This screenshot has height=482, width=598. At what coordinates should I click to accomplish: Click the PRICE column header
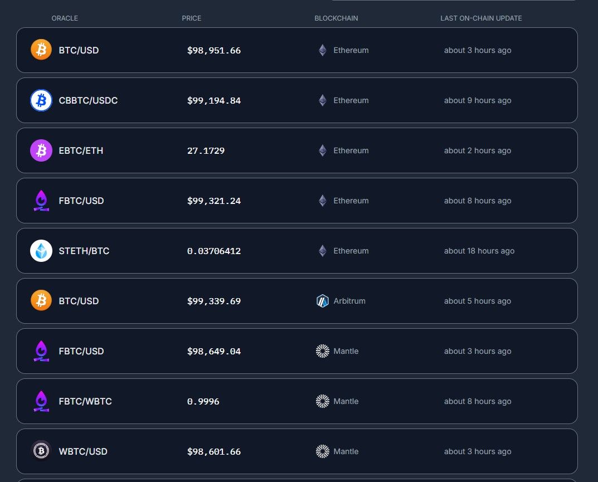click(x=192, y=18)
